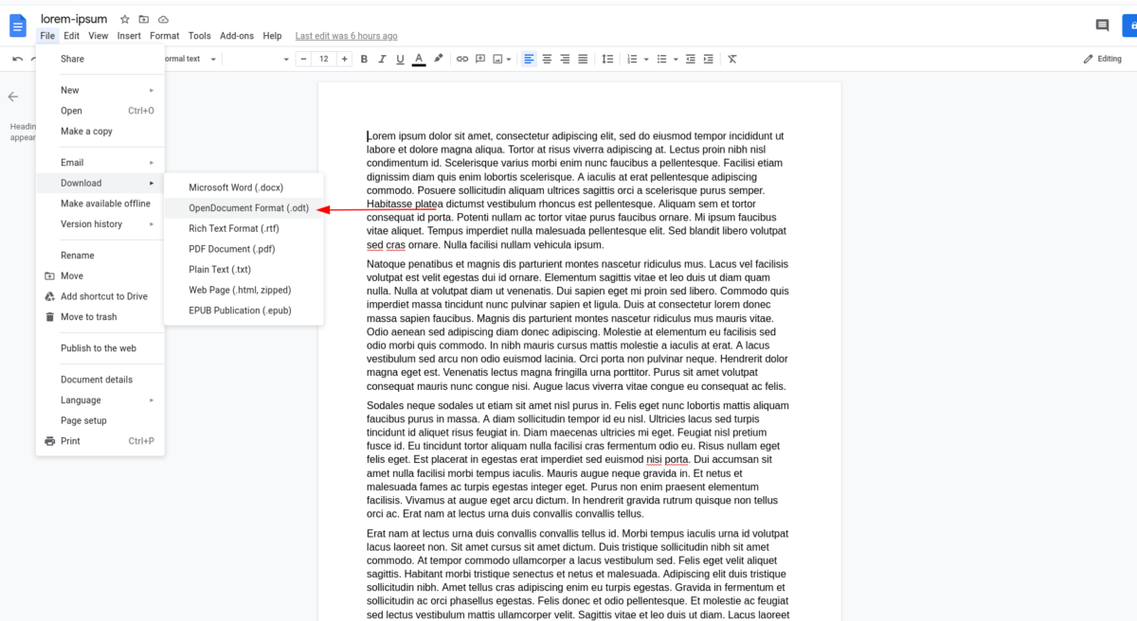The width and height of the screenshot is (1137, 621).
Task: Download as PDF Document (.pdf)
Action: 244,249
